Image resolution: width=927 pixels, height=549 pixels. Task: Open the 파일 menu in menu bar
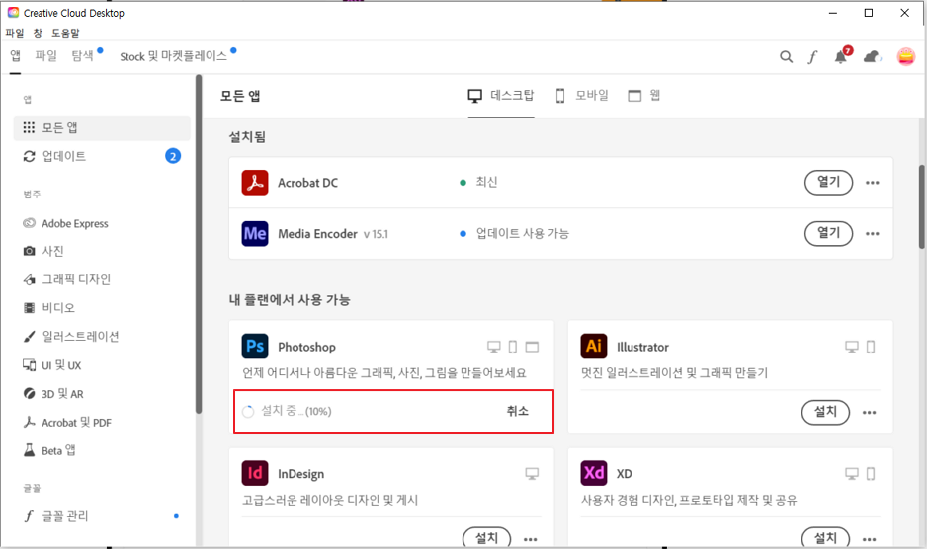click(x=15, y=33)
